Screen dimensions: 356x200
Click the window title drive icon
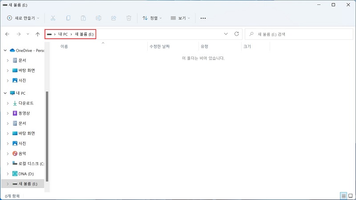pos(5,5)
